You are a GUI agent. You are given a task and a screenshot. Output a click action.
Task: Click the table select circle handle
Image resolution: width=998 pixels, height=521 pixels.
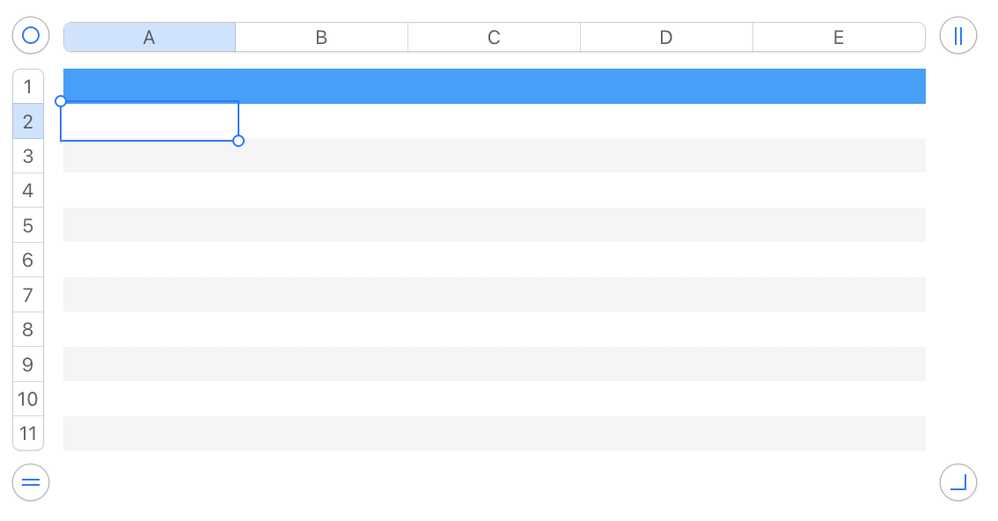point(31,36)
